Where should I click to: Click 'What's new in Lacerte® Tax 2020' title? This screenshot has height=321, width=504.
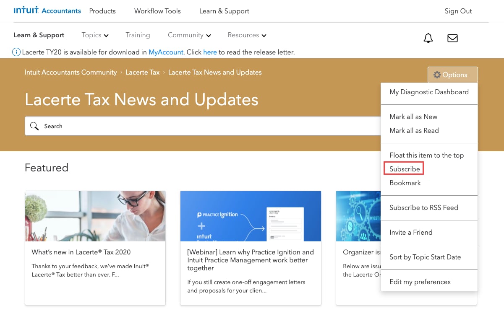81,252
